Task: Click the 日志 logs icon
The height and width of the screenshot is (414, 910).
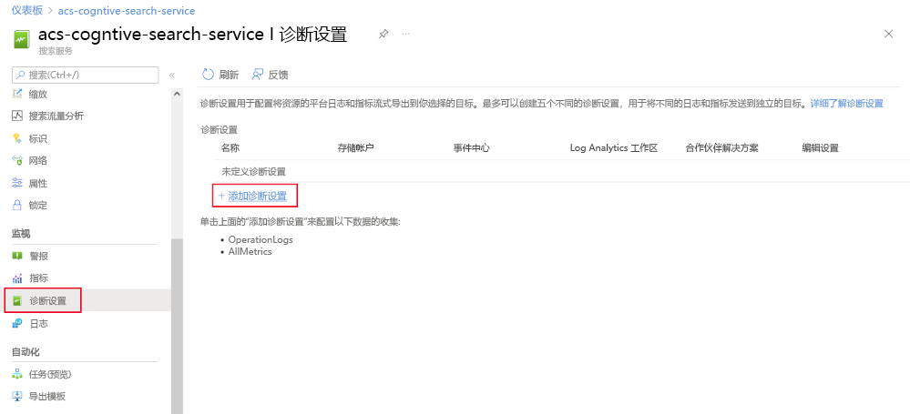Action: pyautogui.click(x=17, y=324)
